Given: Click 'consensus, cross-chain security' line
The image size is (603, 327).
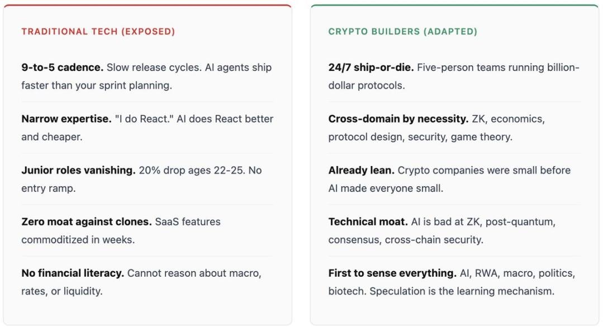Looking at the screenshot, I should (405, 239).
